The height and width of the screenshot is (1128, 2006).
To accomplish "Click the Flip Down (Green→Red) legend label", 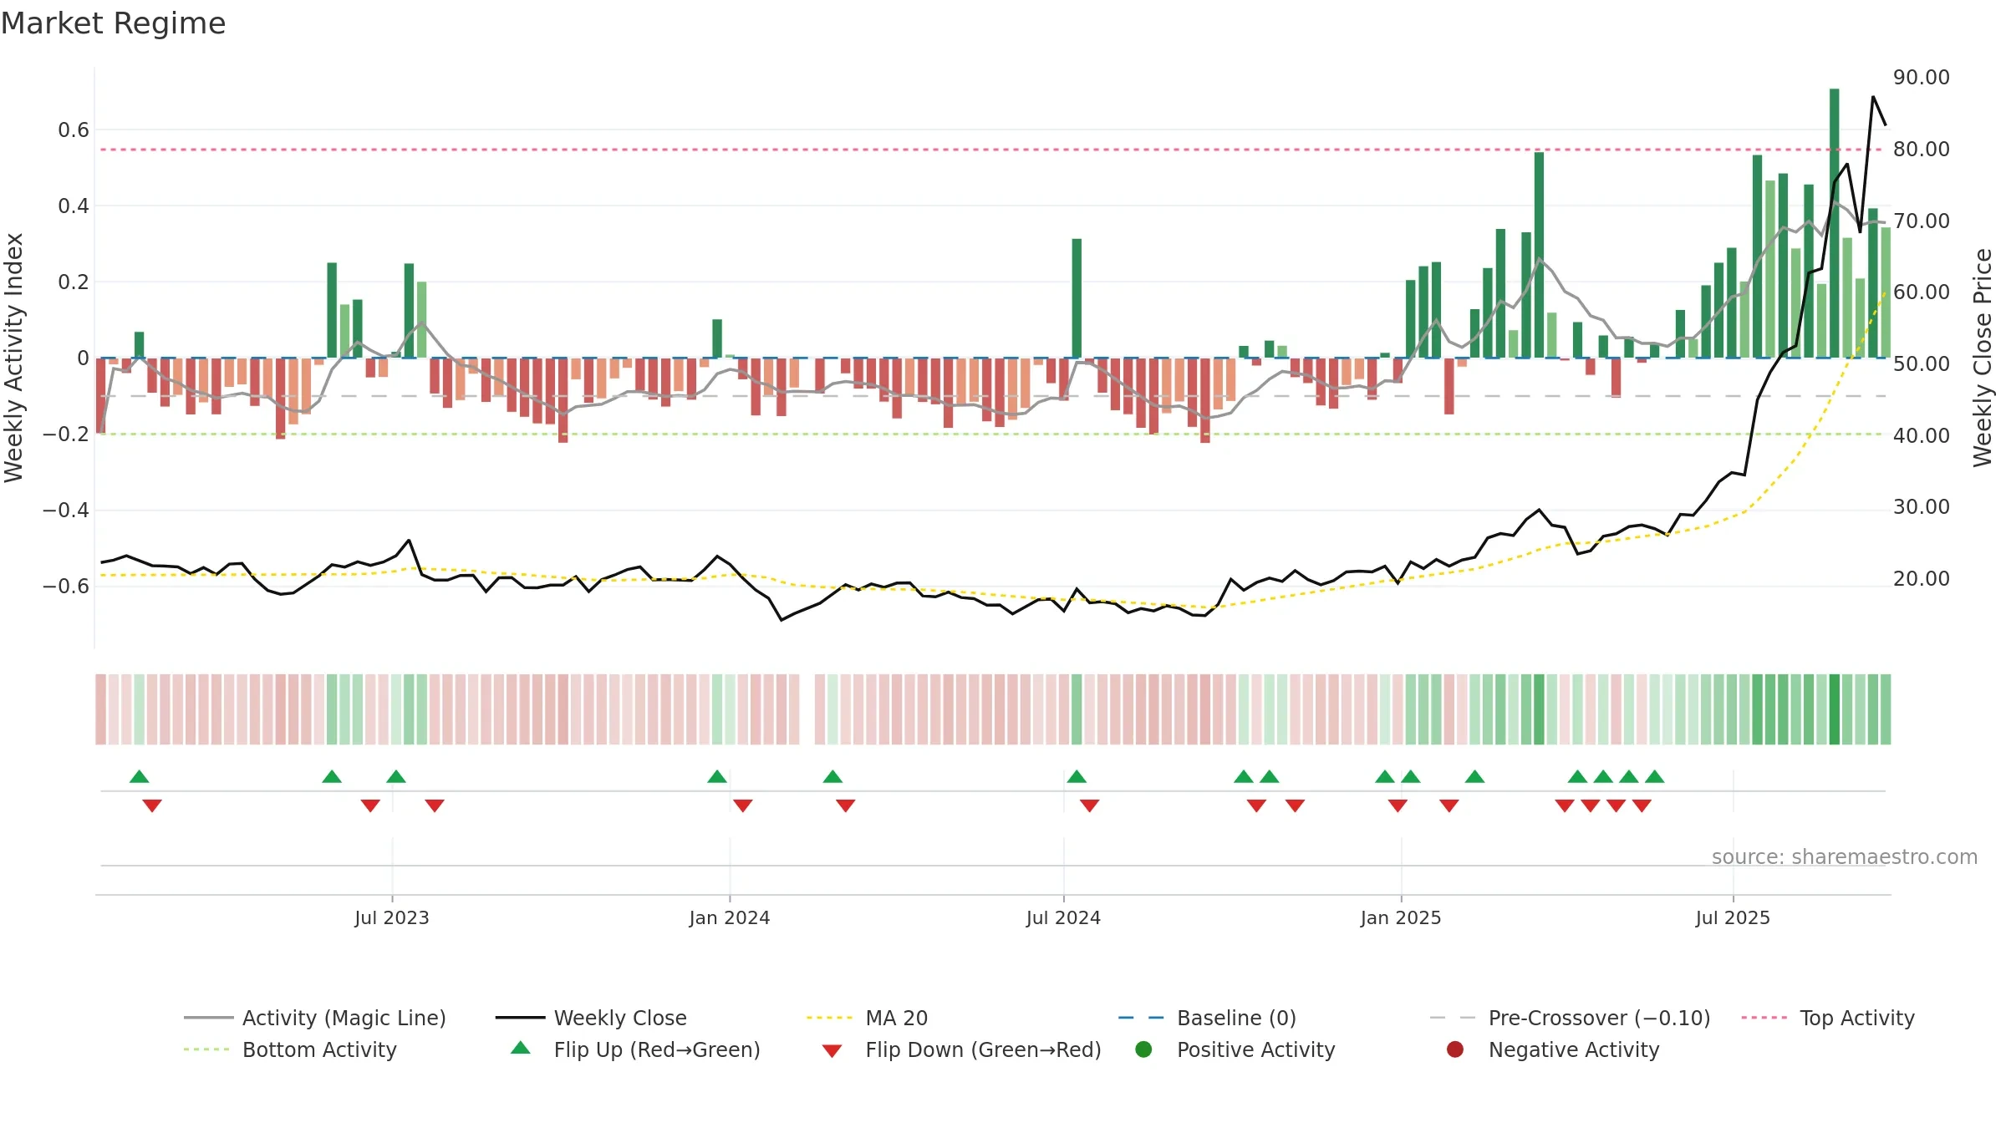I will [x=983, y=1049].
